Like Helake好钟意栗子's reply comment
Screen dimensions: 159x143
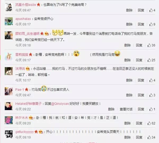pyautogui.click(x=152, y=109)
